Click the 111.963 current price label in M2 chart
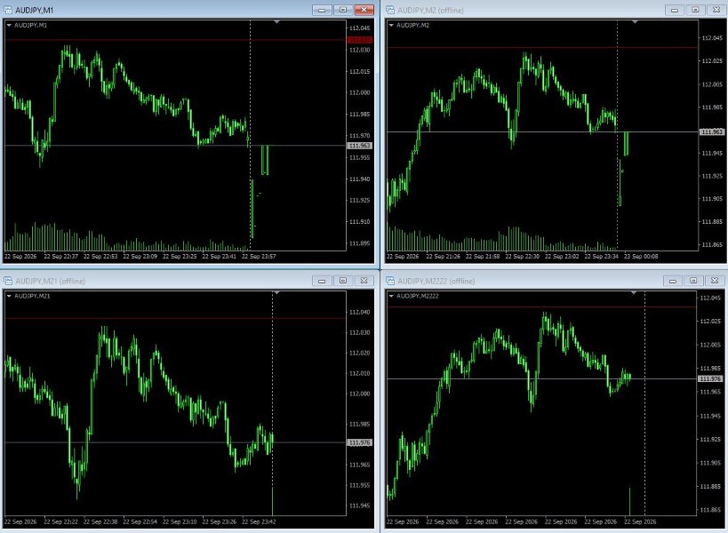 [x=711, y=131]
